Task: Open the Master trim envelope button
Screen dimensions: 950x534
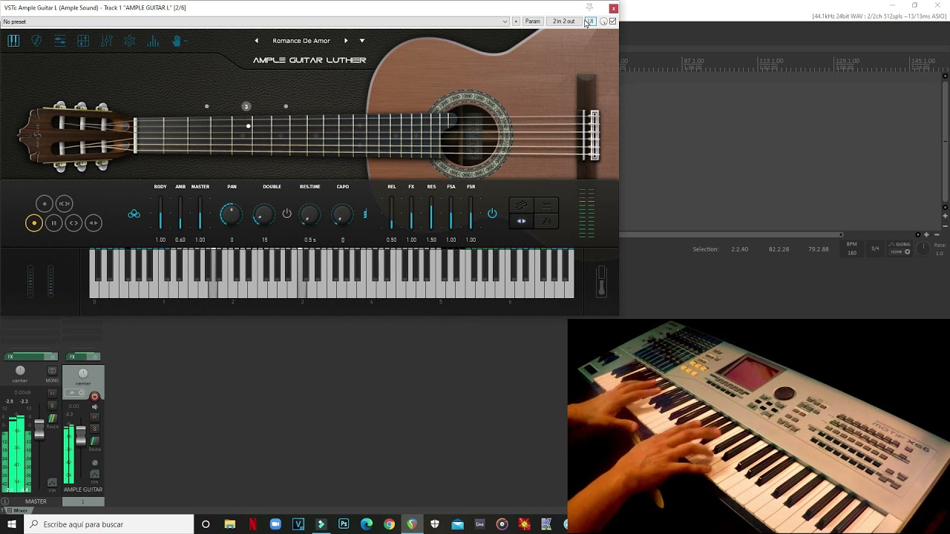Action: [52, 484]
